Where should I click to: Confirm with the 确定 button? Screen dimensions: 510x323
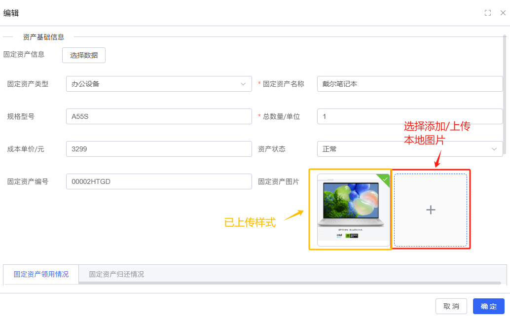[x=488, y=306]
